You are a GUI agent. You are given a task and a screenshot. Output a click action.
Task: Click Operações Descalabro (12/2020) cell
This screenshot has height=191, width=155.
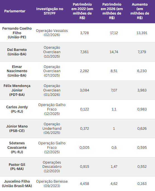point(52,167)
